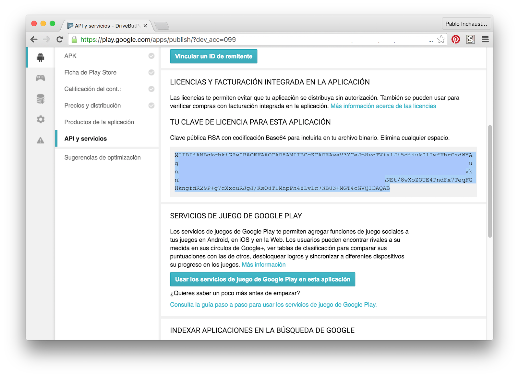Open Más información link under game services
The width and height of the screenshot is (519, 377).
tap(264, 265)
